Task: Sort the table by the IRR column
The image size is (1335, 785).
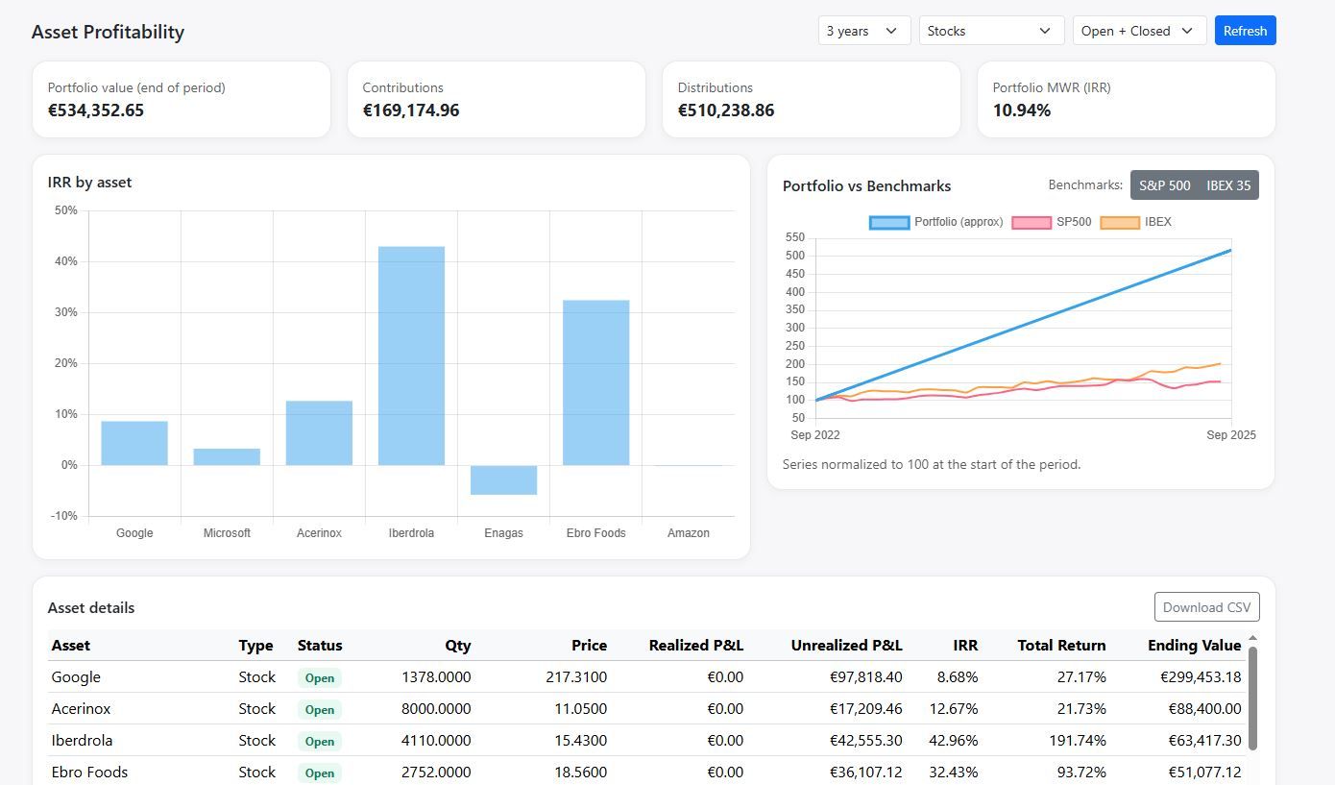Action: 964,645
